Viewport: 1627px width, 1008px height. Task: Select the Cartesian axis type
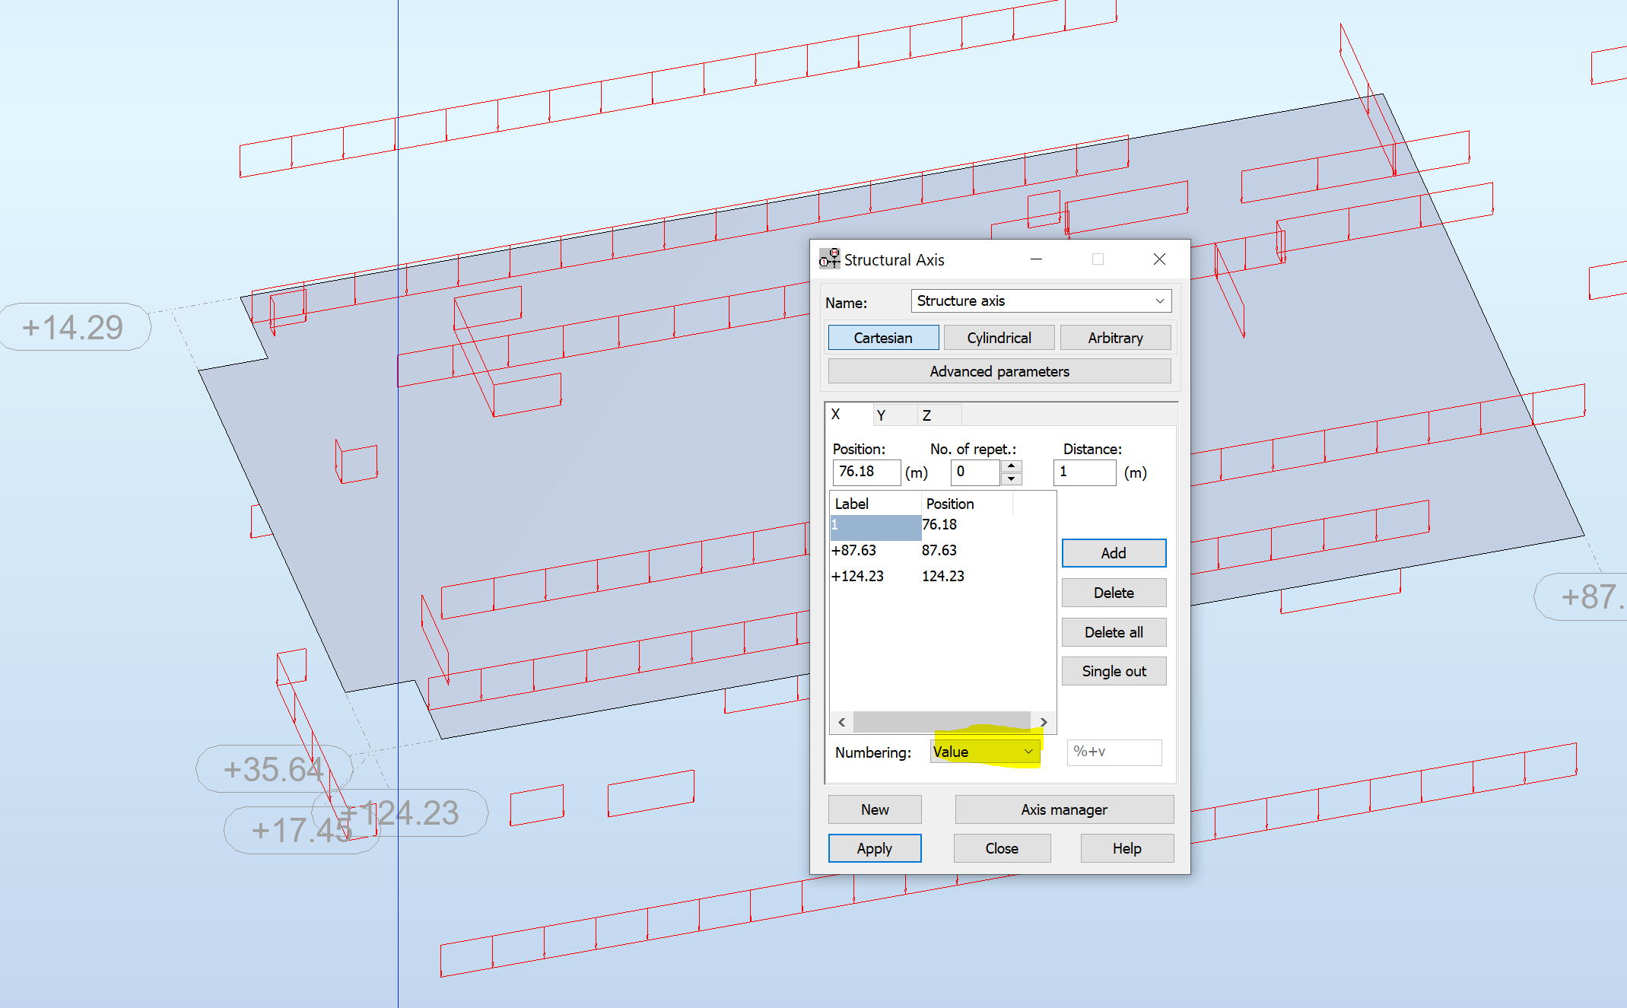pyautogui.click(x=883, y=338)
